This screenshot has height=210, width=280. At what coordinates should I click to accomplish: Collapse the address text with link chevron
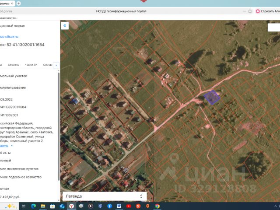(x=12, y=146)
